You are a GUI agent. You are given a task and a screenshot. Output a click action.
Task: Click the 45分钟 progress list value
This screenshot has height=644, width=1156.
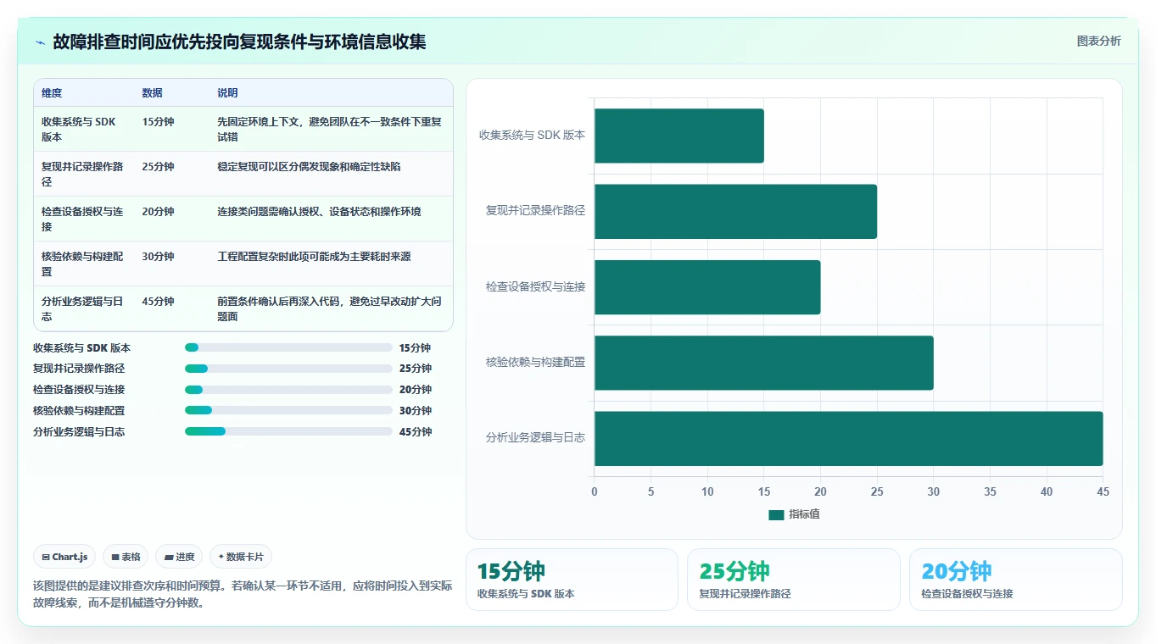pos(416,432)
